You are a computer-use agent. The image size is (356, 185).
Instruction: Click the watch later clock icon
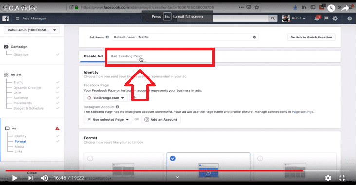click(331, 8)
